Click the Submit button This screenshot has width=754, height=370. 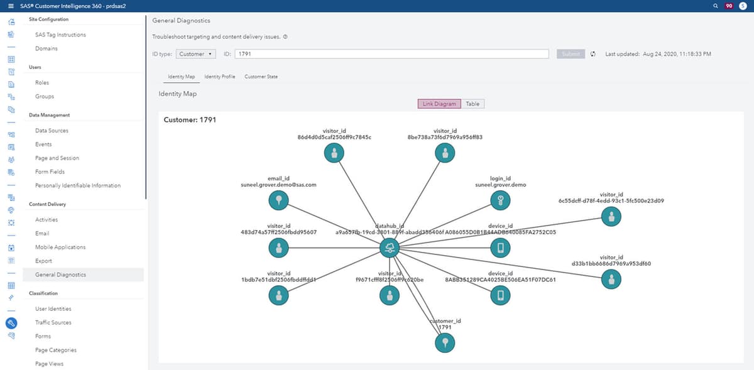point(571,54)
